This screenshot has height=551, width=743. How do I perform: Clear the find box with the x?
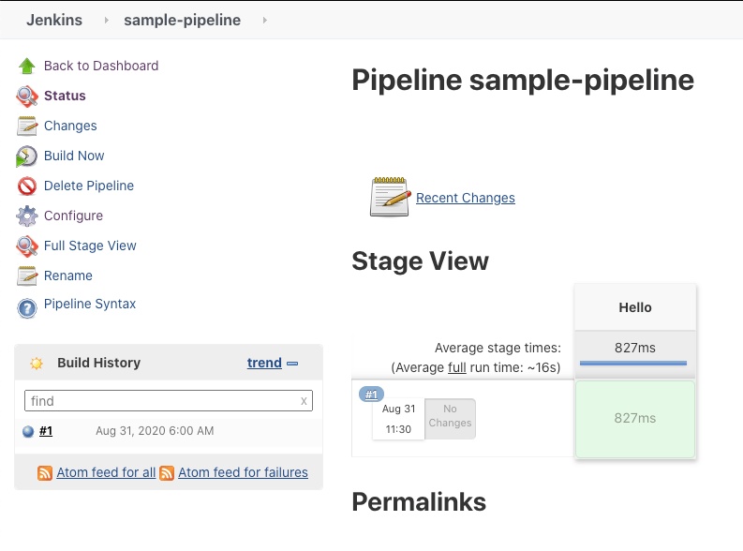pos(304,401)
